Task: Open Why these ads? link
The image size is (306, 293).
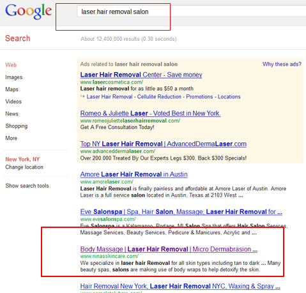Action: 282,64
